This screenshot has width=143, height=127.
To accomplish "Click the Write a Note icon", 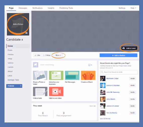I will 40,91.
